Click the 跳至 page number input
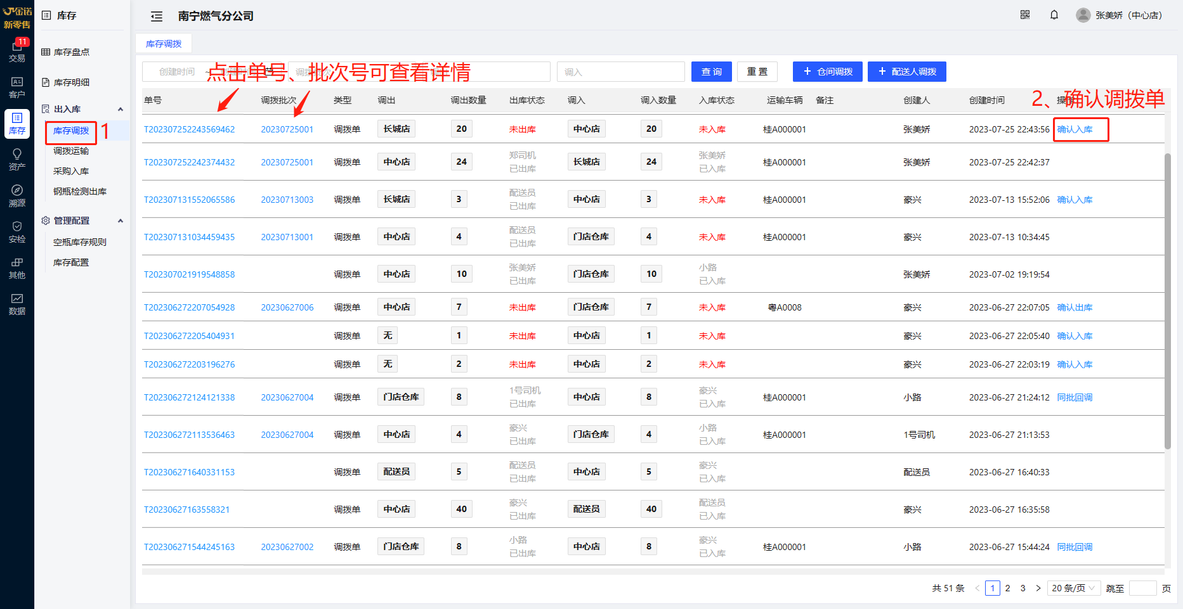 pyautogui.click(x=1143, y=588)
